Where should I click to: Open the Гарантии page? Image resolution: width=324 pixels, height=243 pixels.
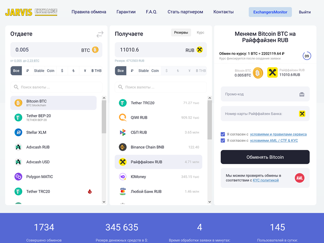tap(126, 12)
